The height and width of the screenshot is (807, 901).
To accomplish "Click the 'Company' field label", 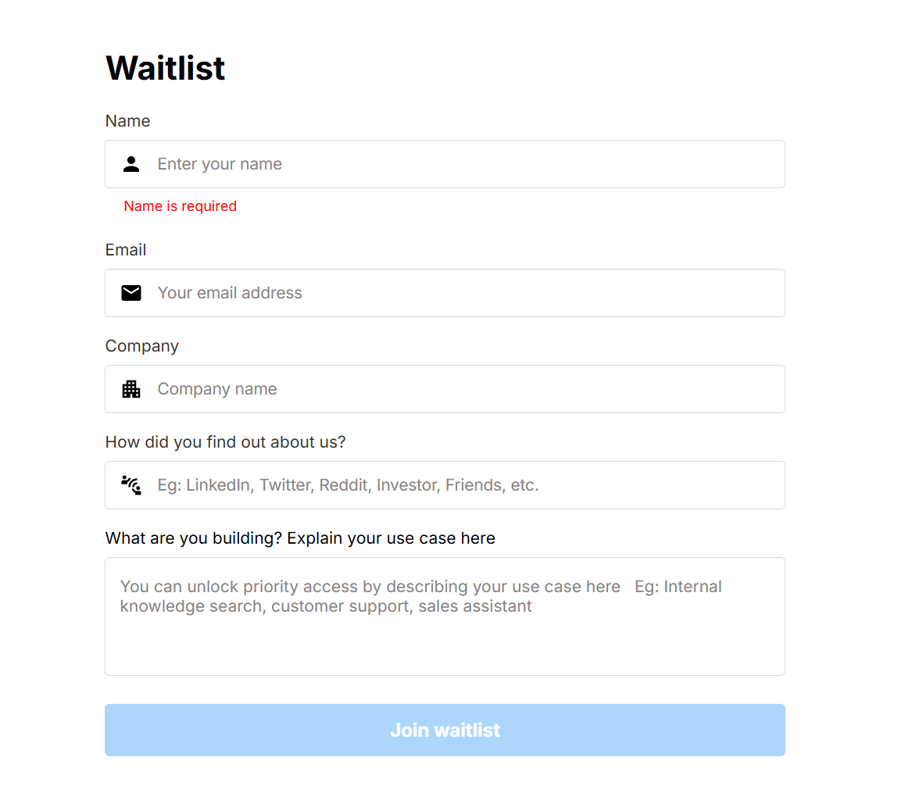I will (142, 346).
